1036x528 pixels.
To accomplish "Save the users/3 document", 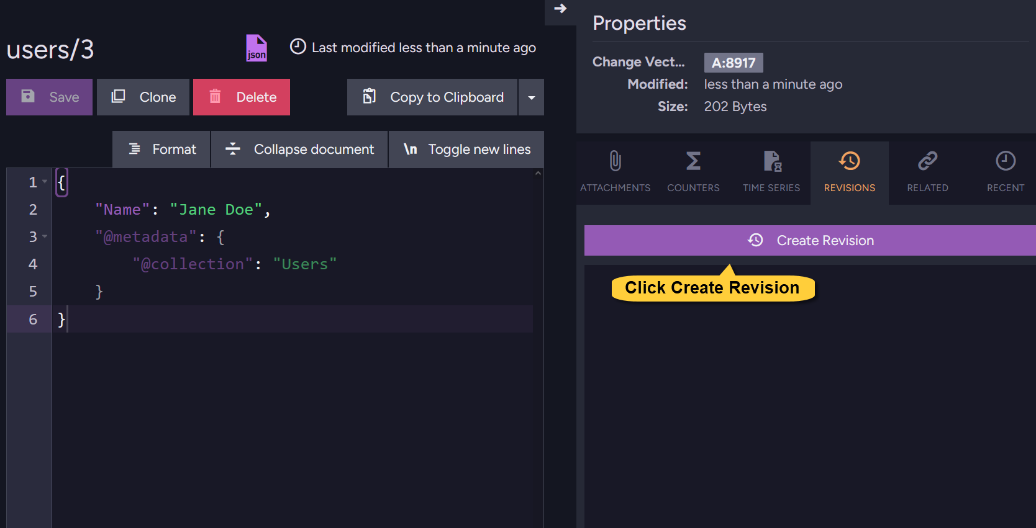I will pyautogui.click(x=49, y=97).
